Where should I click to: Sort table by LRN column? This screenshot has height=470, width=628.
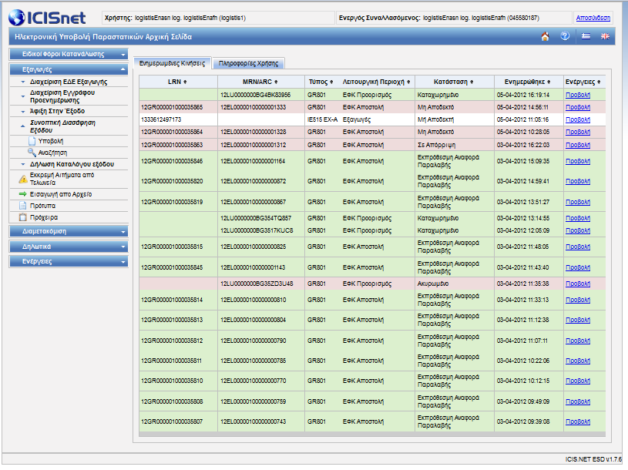(177, 82)
